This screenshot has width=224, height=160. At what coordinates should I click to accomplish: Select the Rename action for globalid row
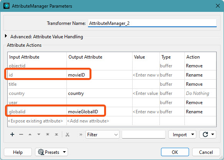194,112
